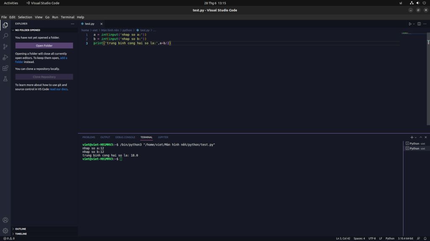Switch to the Debug Console tab
Image resolution: width=430 pixels, height=241 pixels.
[x=125, y=137]
